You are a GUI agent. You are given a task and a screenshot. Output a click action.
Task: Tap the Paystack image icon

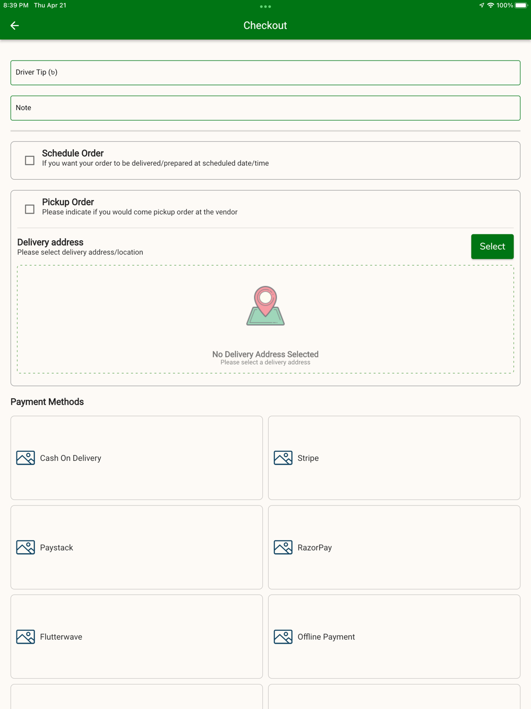pos(25,547)
